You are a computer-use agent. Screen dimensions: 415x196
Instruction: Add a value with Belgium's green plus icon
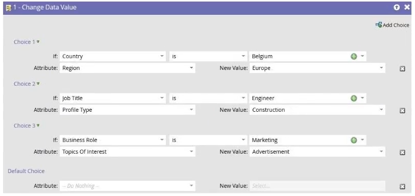coord(354,56)
